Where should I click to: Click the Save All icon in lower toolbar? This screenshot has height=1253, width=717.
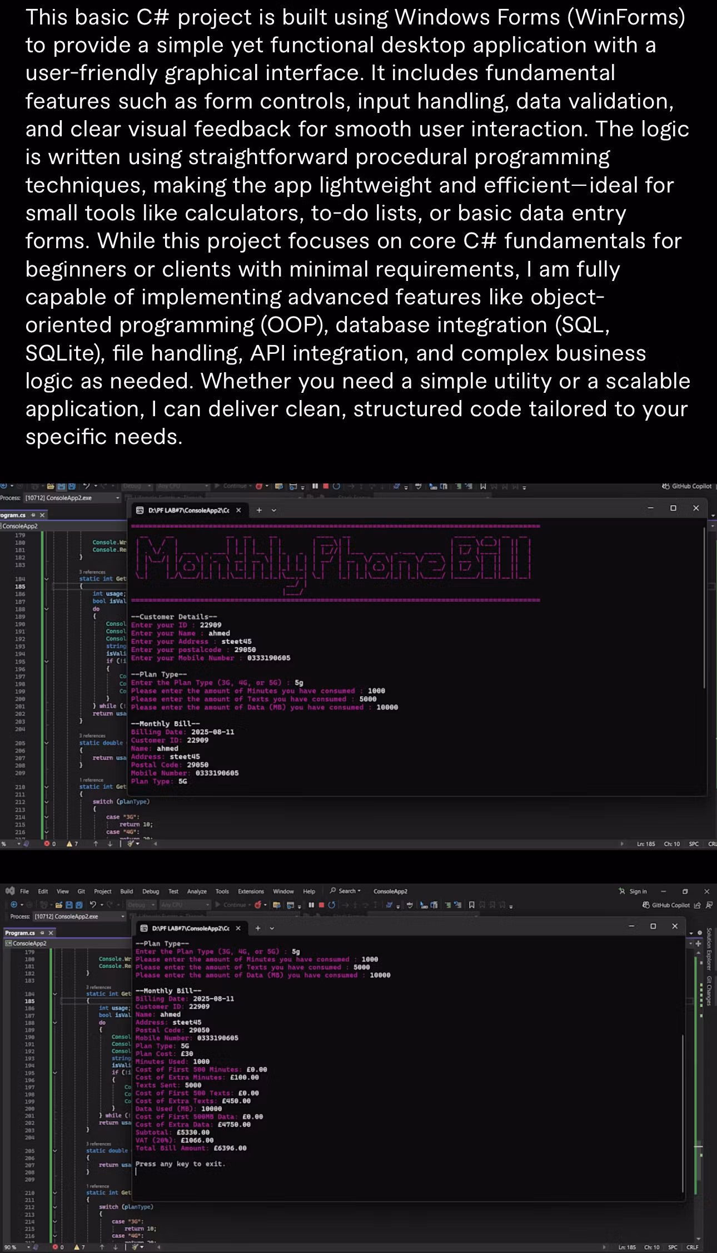click(x=79, y=905)
